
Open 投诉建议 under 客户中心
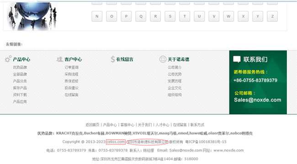(x=71, y=88)
